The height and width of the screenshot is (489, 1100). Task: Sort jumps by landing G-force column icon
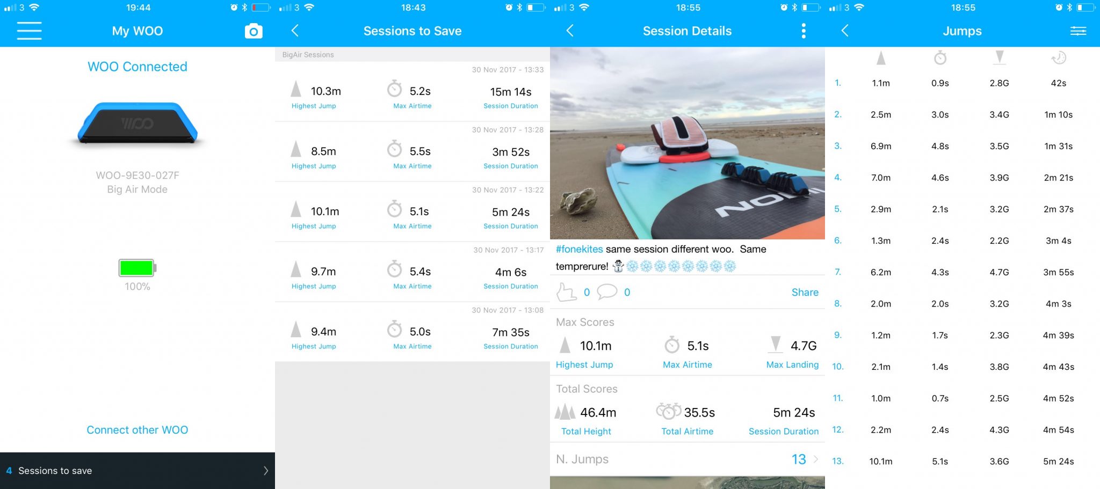coord(999,57)
